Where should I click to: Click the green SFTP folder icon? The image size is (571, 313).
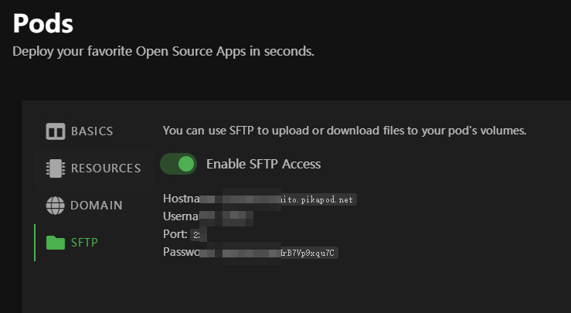56,243
